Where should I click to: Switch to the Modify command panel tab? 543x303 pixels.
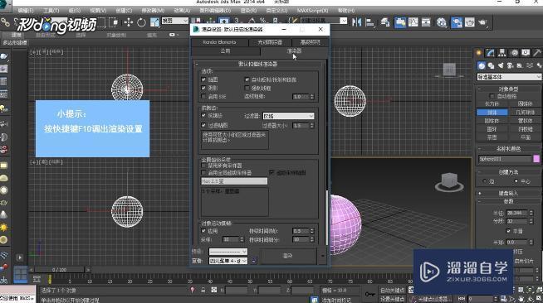491,53
